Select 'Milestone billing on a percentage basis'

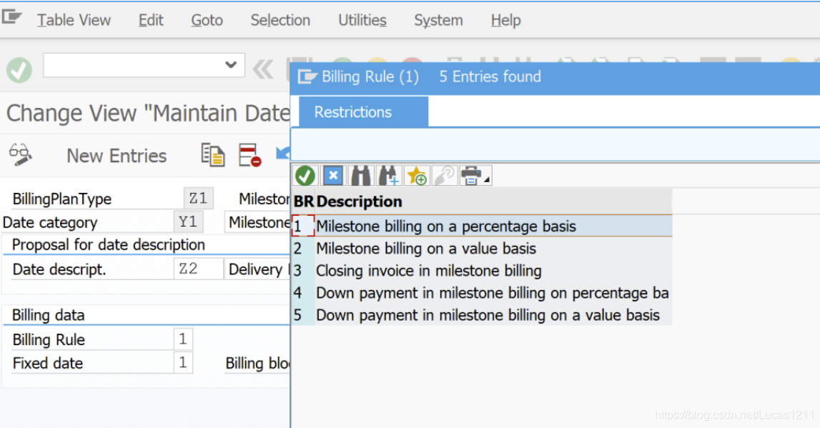(446, 227)
